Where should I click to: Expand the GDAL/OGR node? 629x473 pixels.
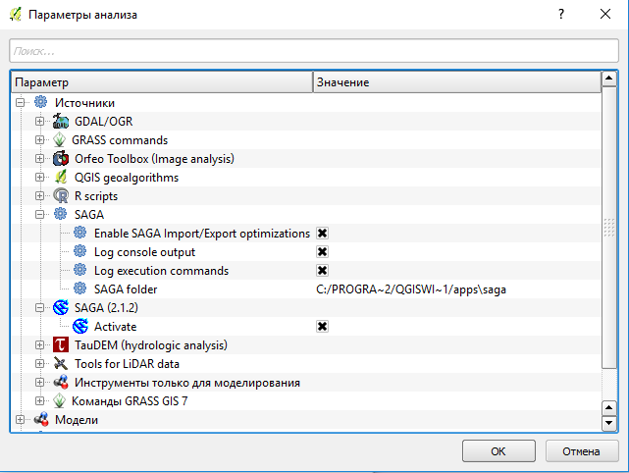39,121
